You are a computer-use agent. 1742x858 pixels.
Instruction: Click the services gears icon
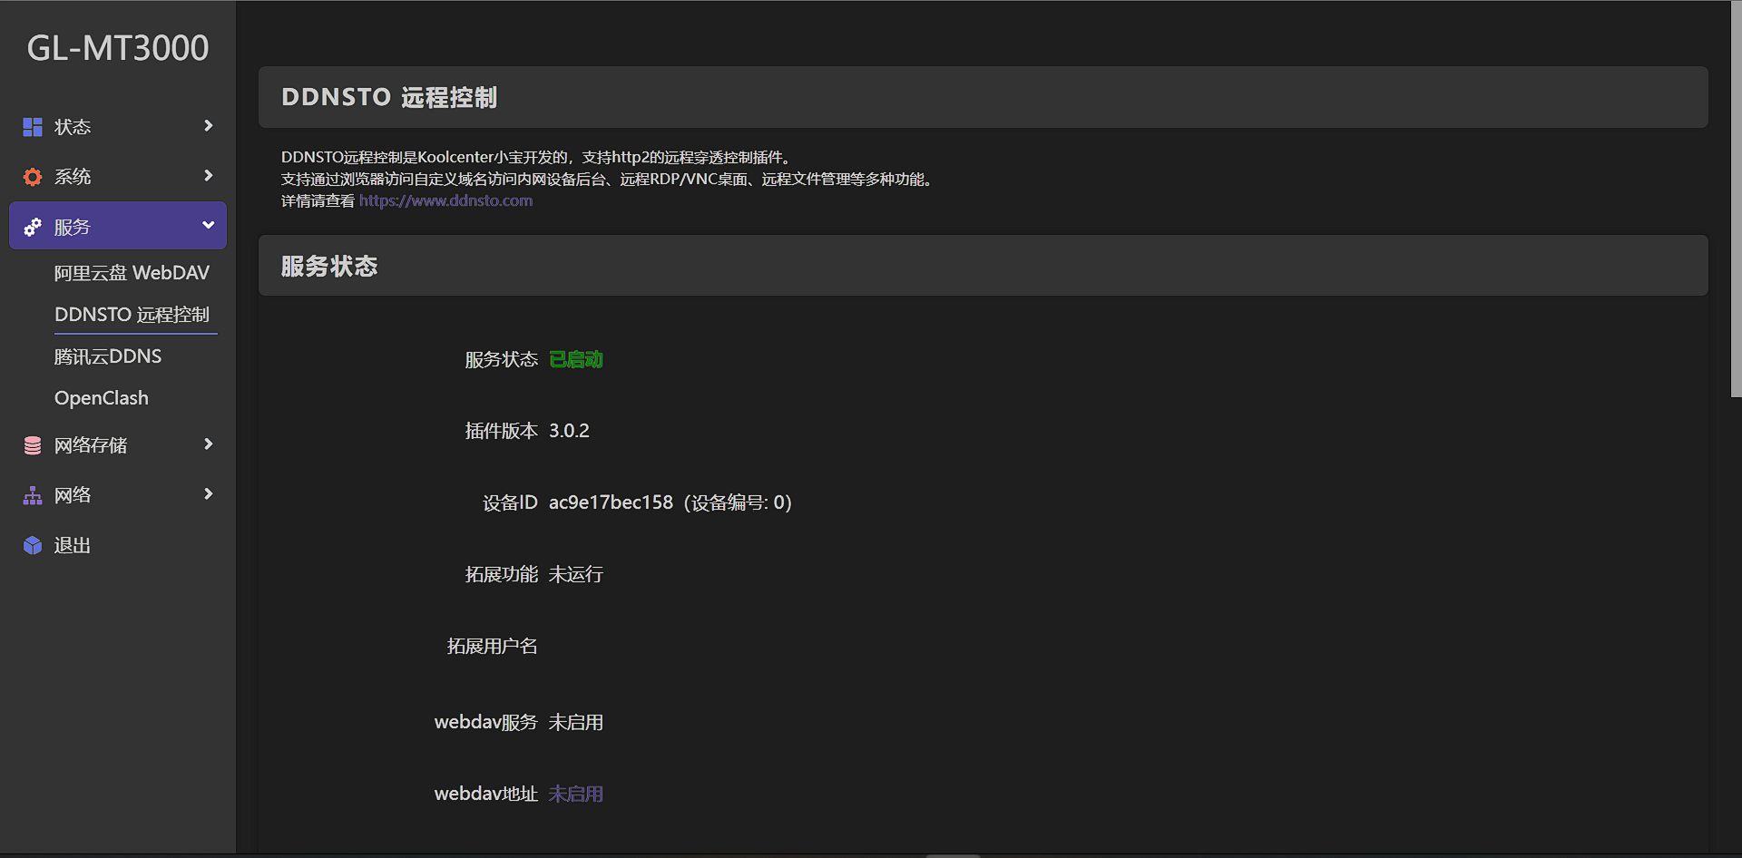33,227
